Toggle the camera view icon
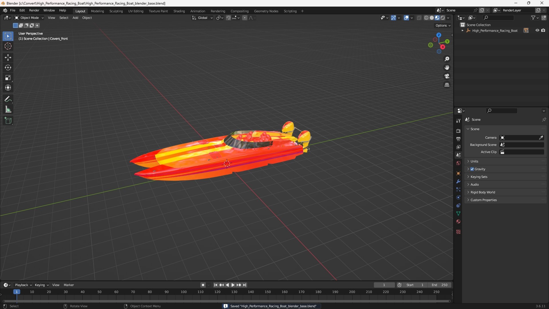Screen dimensions: 549x309 point(447,76)
